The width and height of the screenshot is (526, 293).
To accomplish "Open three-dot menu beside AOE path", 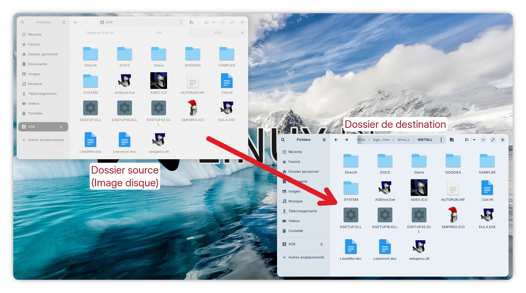I will [x=181, y=22].
